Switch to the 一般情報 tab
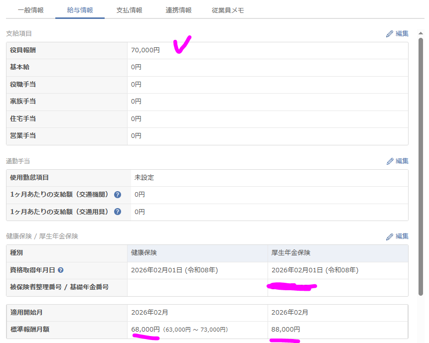The width and height of the screenshot is (429, 343). coord(30,10)
